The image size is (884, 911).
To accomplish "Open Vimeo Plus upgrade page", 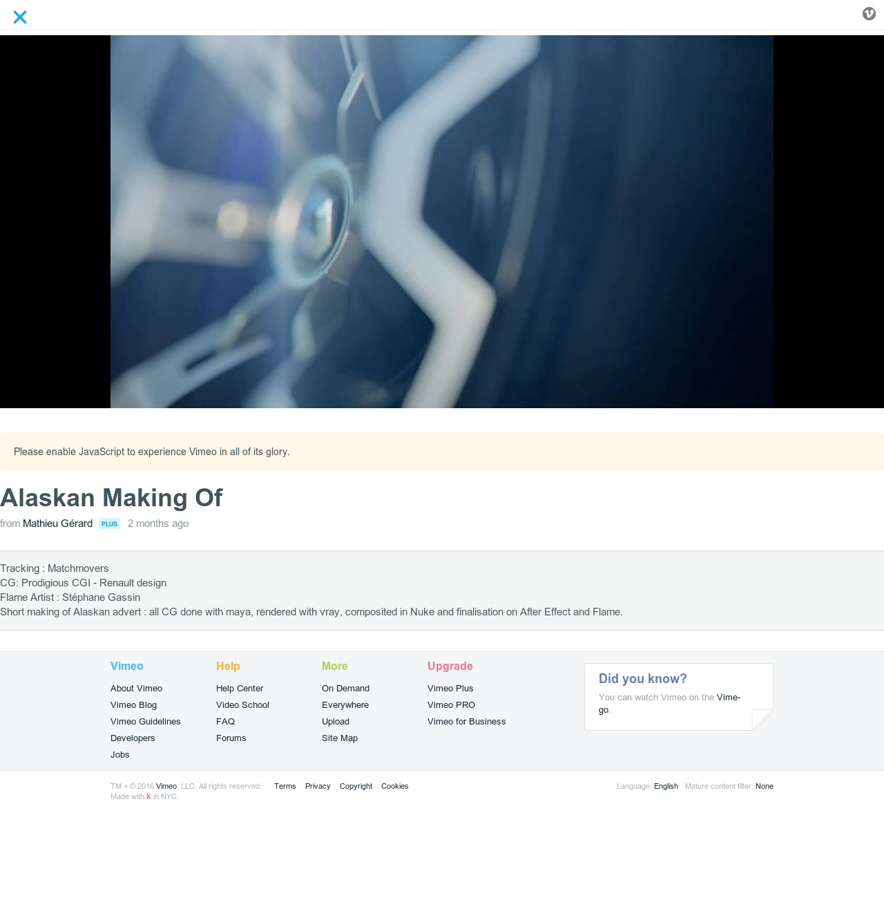I will (450, 689).
